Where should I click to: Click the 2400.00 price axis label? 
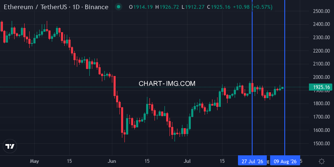click(321, 25)
